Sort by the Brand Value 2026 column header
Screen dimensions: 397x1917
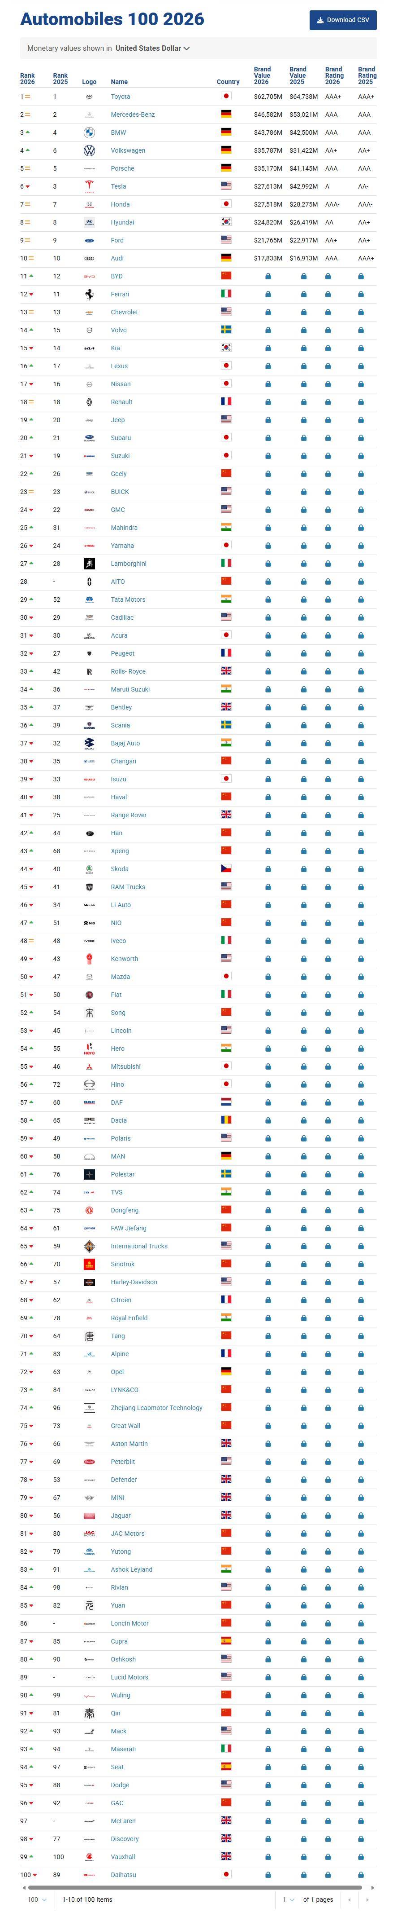(x=262, y=75)
